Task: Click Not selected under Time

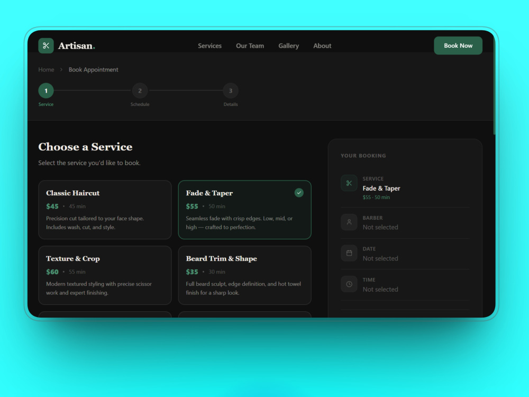Action: coord(380,290)
